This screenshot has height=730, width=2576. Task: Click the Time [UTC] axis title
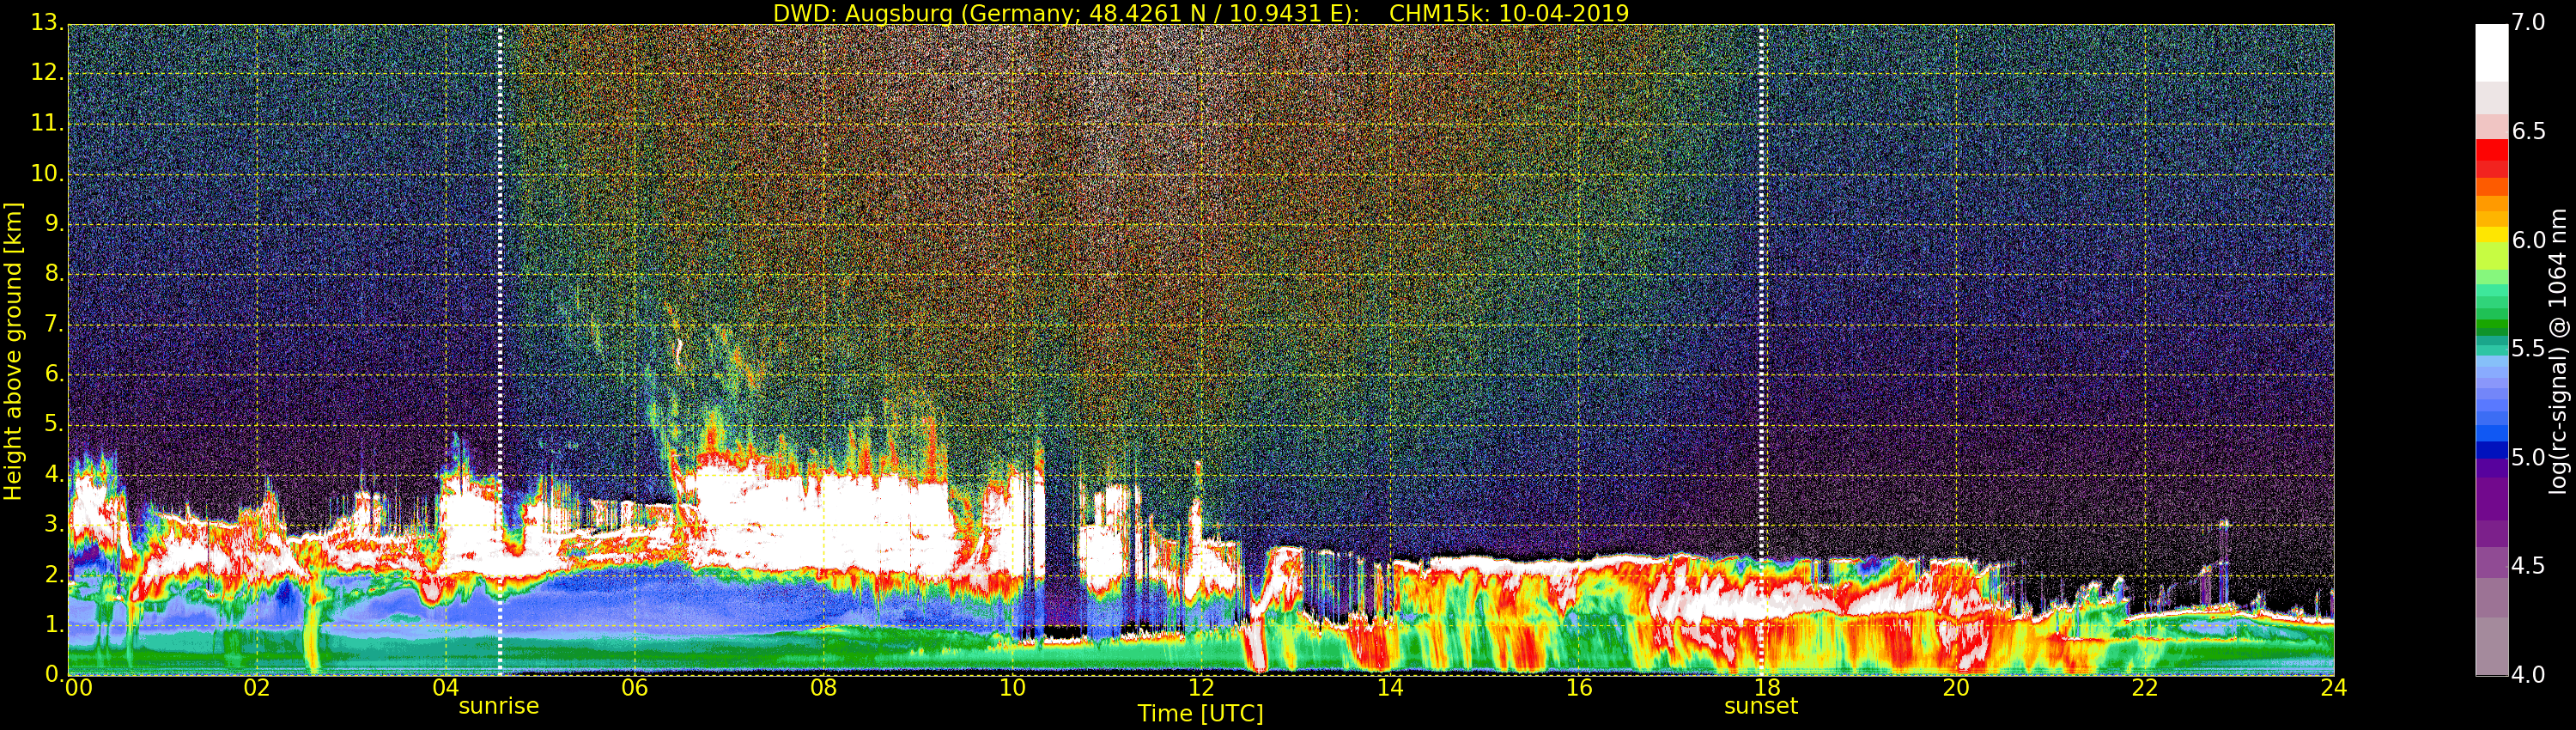[1200, 714]
